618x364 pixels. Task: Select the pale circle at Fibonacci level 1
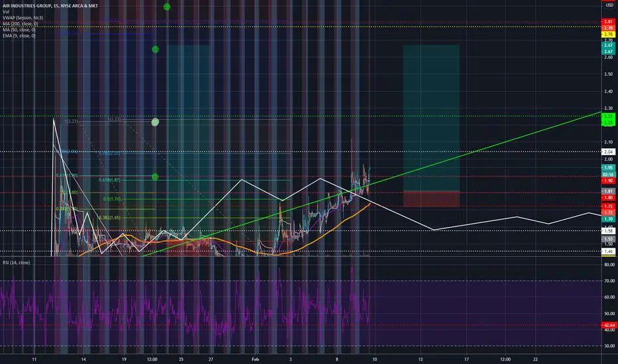[x=155, y=122]
